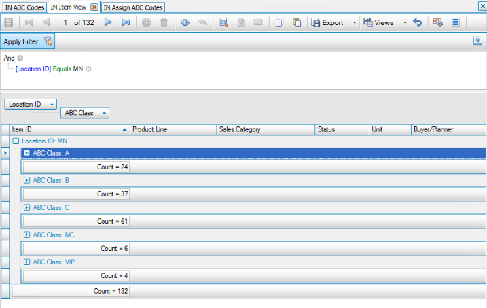Viewport: 487px width, 308px height.
Task: Click the paste clipboard icon
Action: 297,22
